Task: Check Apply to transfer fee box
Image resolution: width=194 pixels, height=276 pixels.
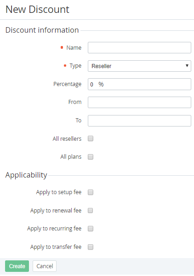Action: (x=91, y=247)
